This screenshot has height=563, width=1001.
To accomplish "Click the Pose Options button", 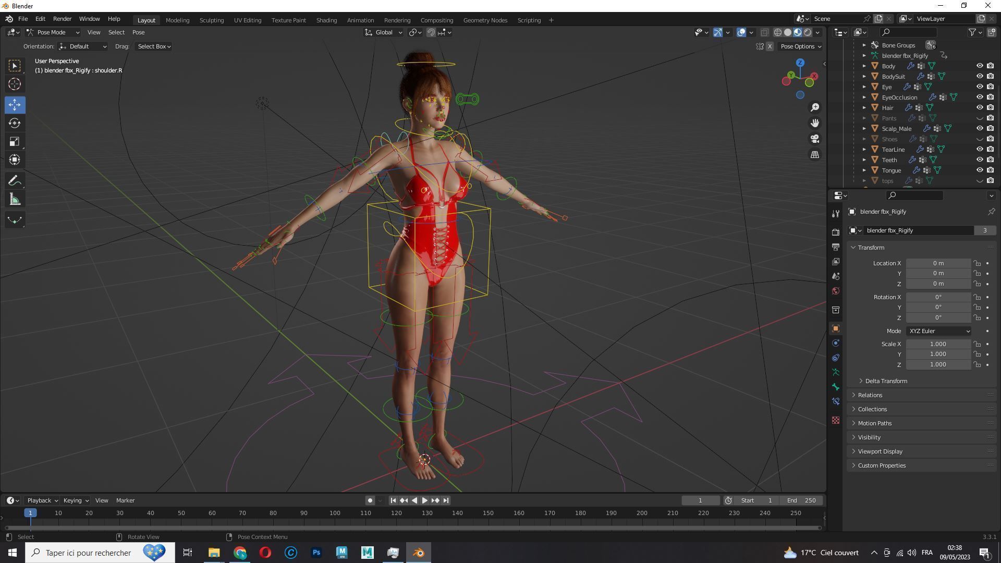I will [800, 46].
